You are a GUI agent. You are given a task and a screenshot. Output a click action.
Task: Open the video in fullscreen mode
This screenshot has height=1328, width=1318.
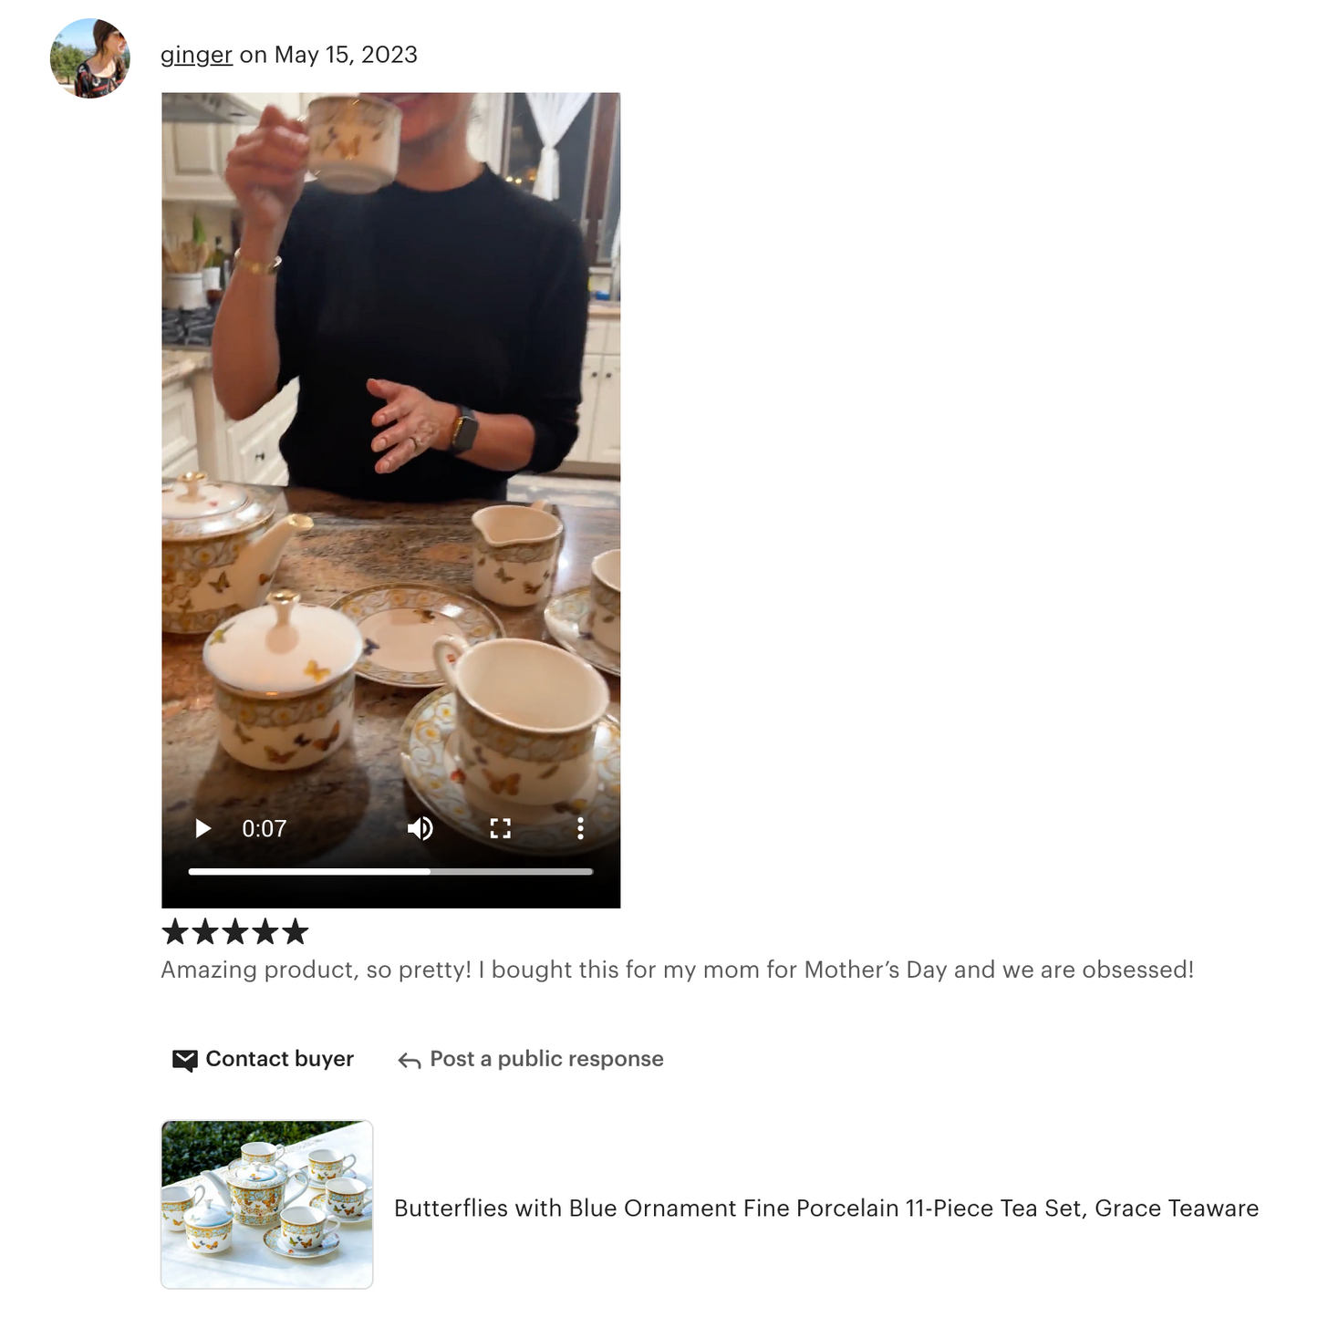(x=500, y=828)
